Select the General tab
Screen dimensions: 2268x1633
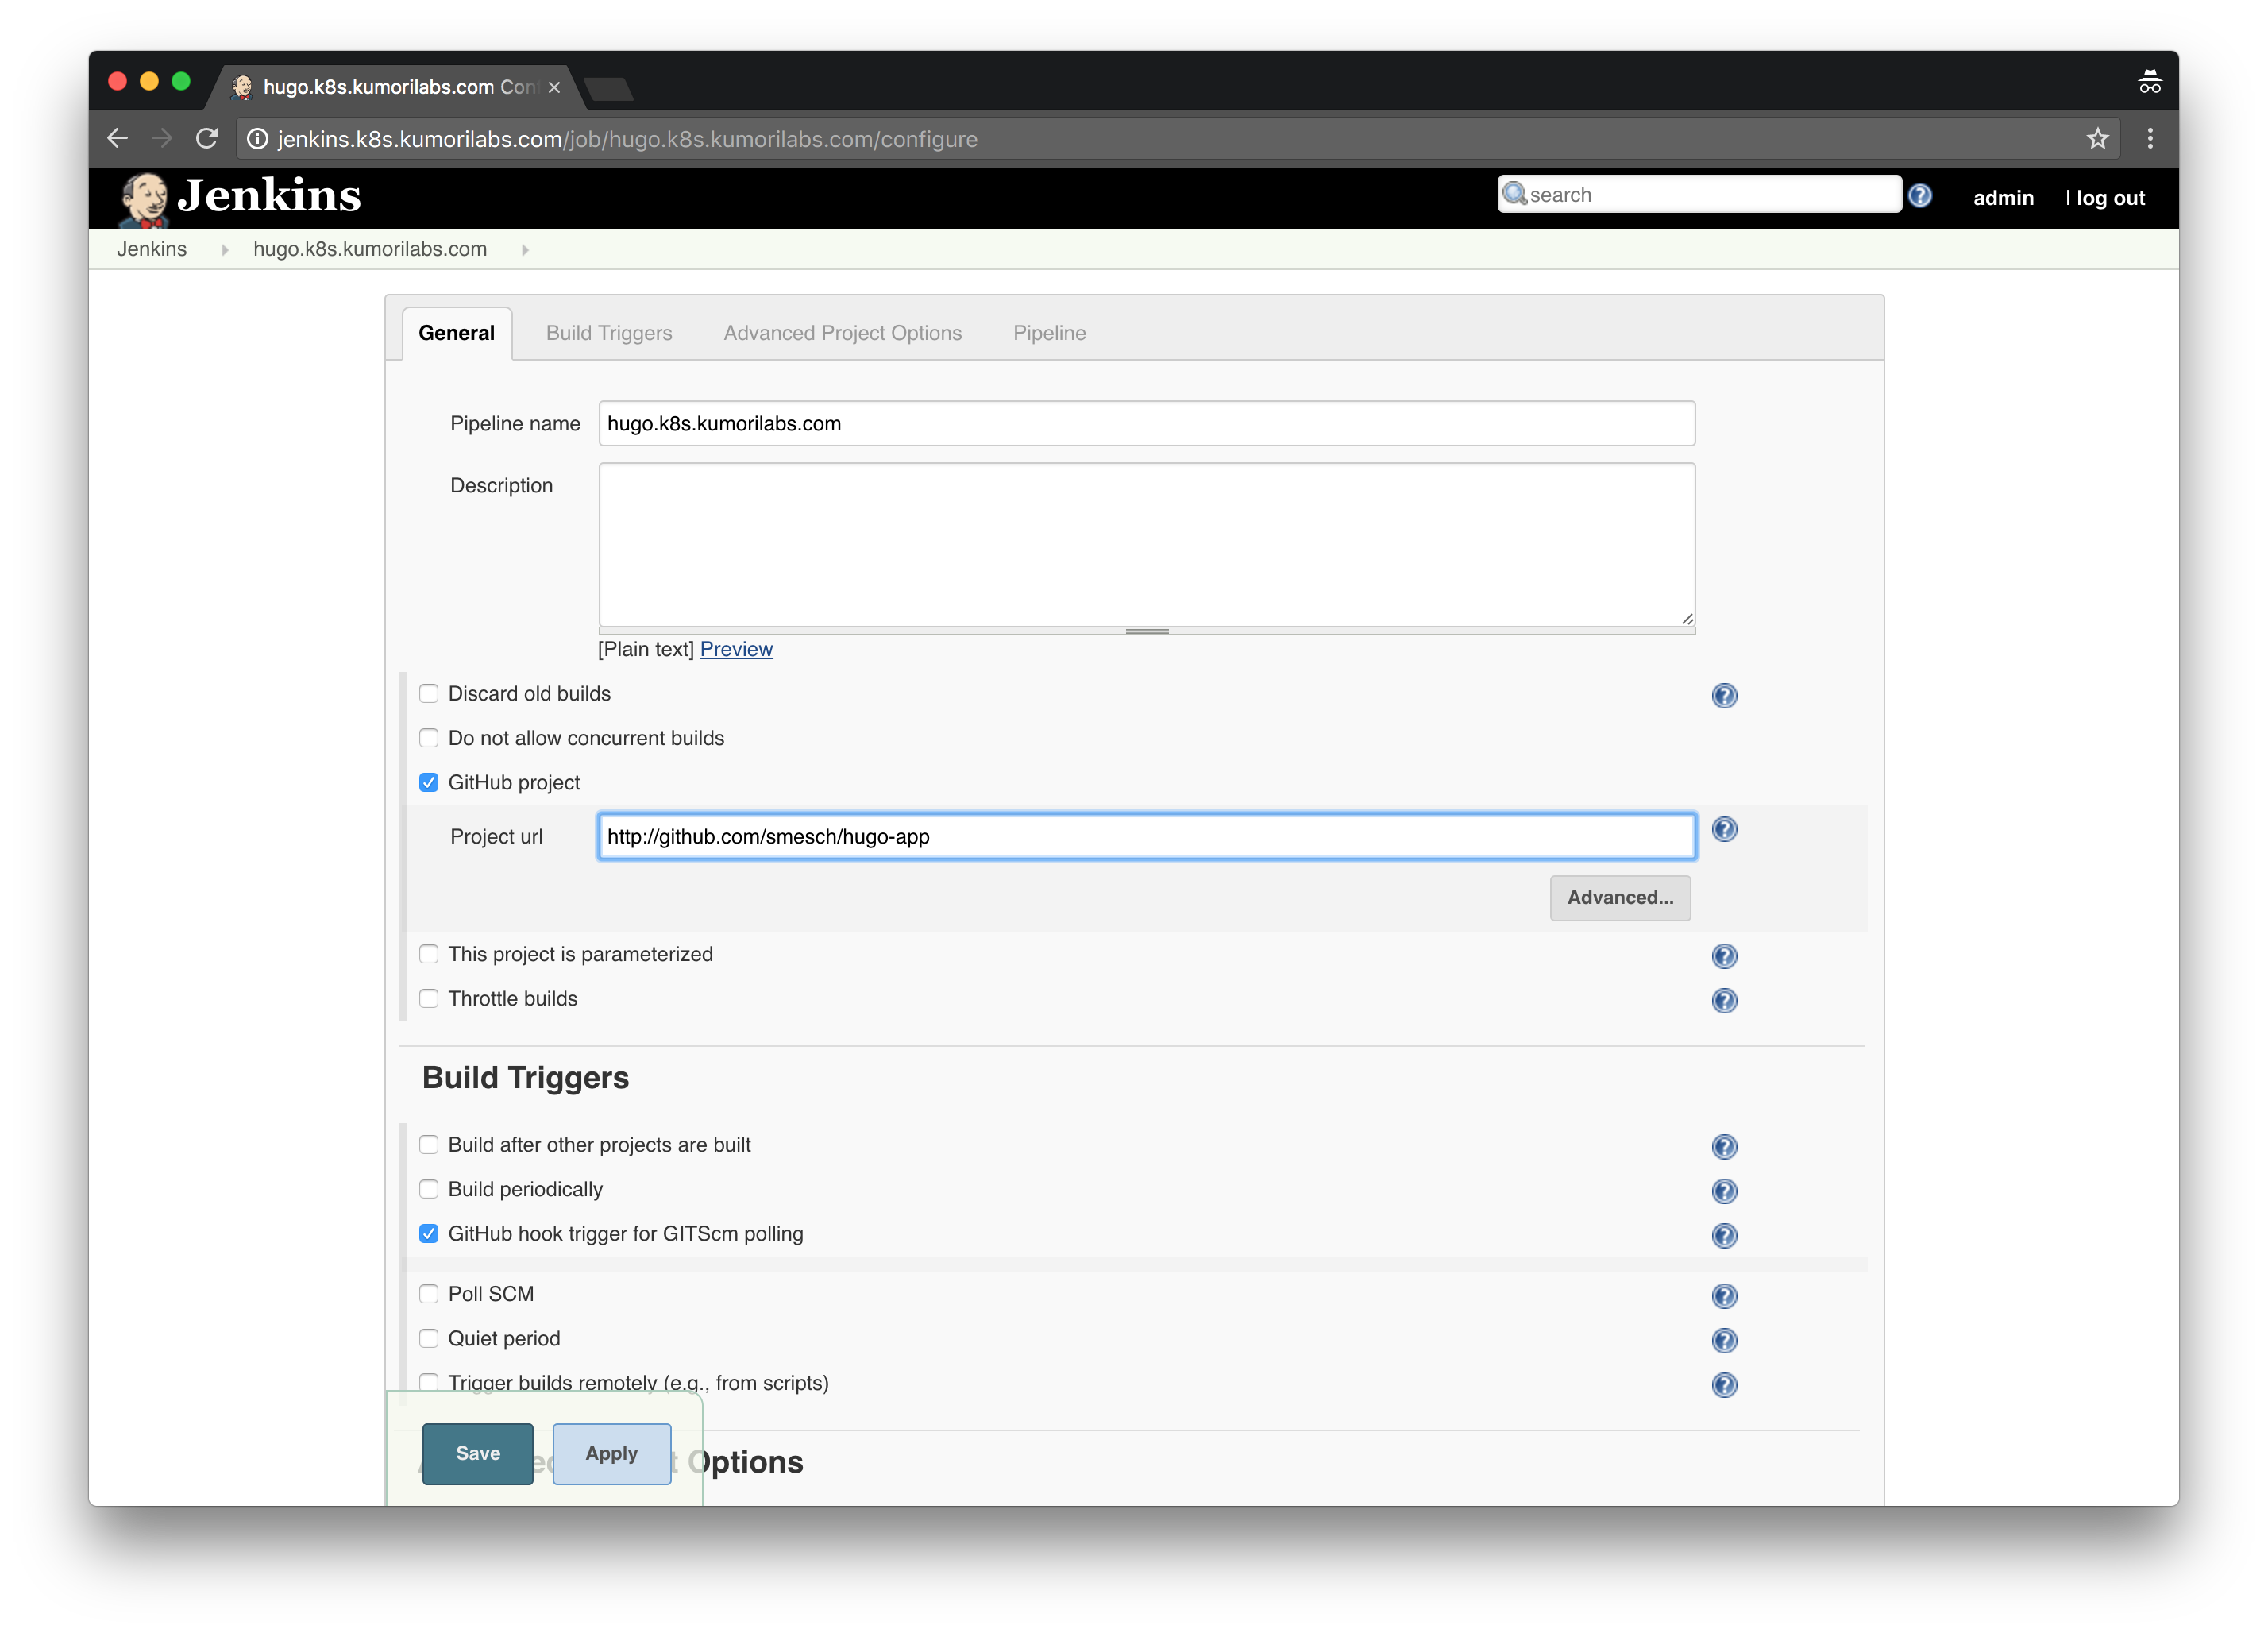457,333
